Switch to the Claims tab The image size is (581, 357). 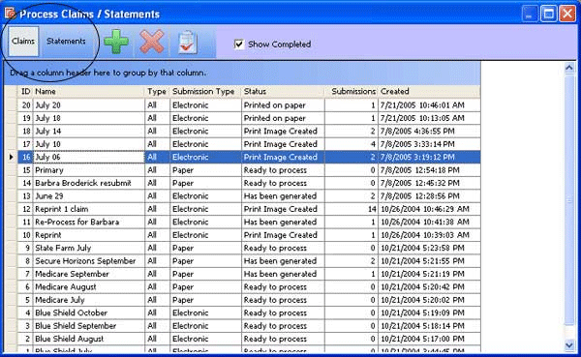(23, 41)
